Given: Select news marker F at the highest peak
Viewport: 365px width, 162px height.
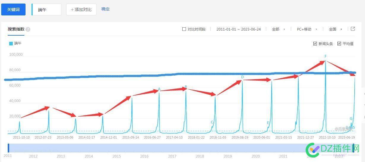Looking at the screenshot, I should pos(326,56).
